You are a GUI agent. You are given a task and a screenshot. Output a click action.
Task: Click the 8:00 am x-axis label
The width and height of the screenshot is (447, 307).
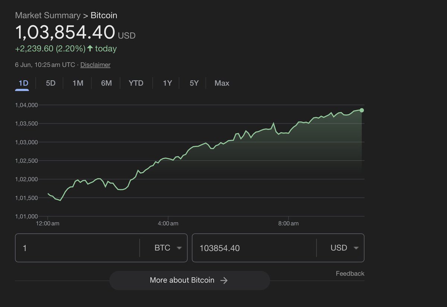(289, 224)
